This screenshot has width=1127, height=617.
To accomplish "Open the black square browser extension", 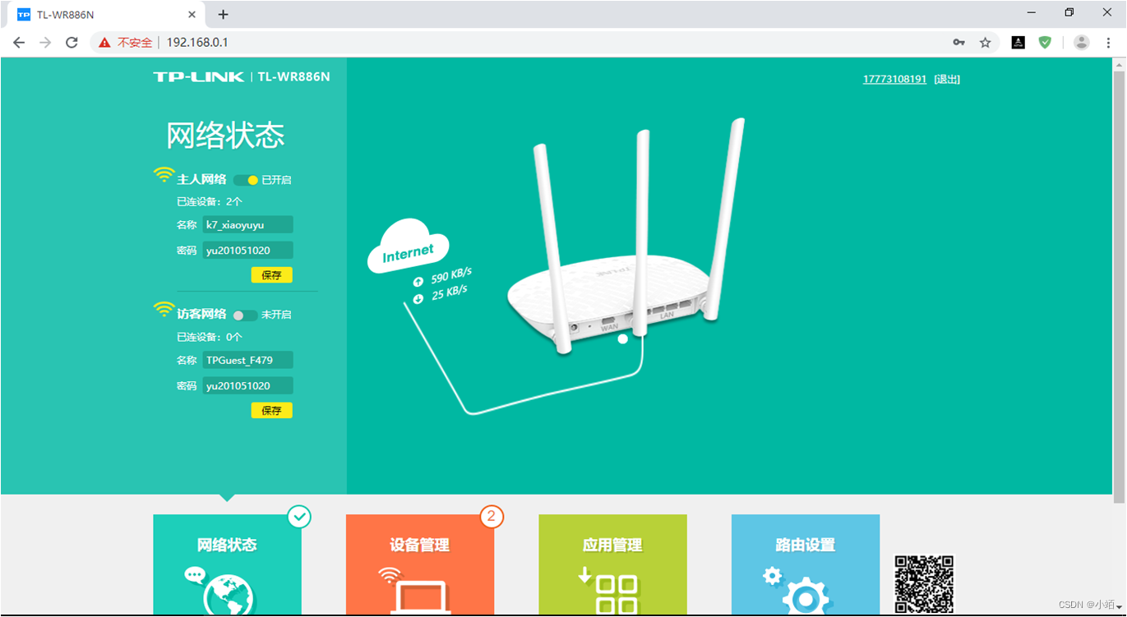I will point(1018,42).
